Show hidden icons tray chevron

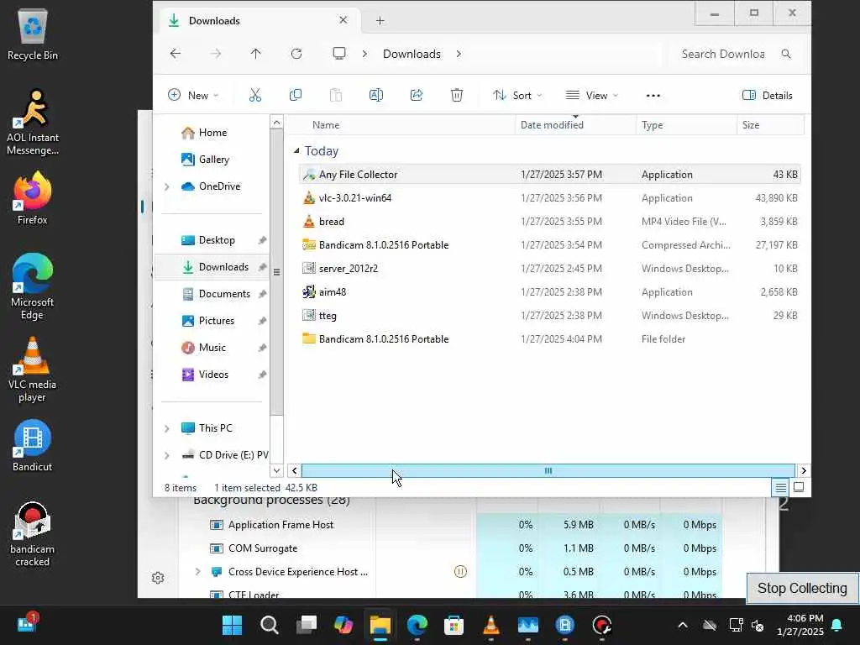(682, 625)
